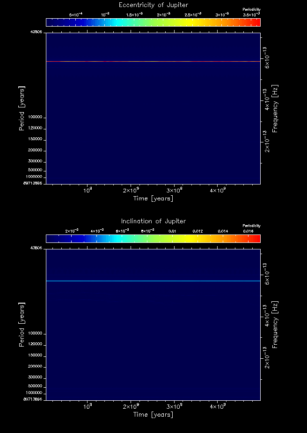
Task: Click the 10⁹ time tick under the inclination plot
Action: [88, 407]
